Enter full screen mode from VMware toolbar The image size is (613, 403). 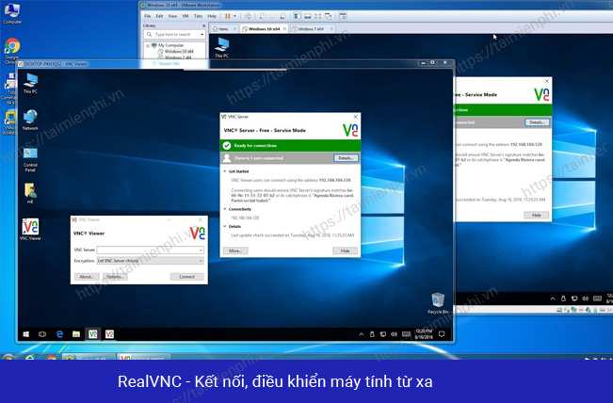pyautogui.click(x=318, y=16)
